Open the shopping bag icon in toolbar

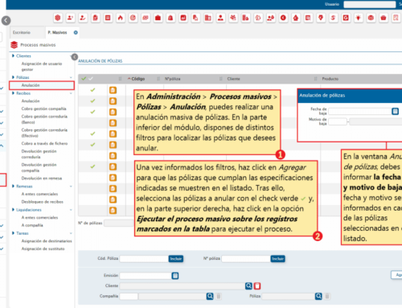(x=170, y=18)
